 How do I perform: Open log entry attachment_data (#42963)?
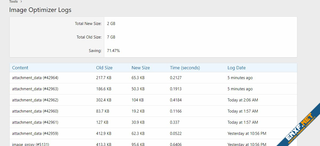[x=35, y=89]
